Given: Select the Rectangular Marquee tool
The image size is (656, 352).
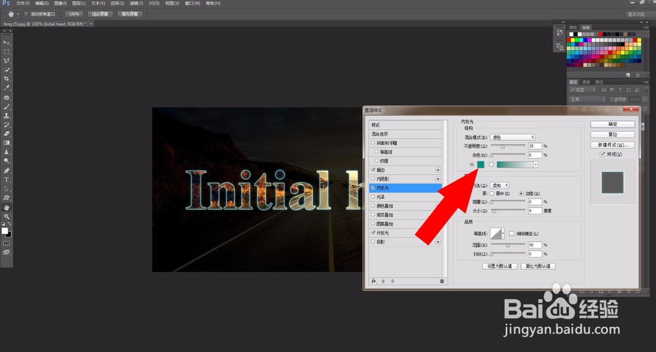Looking at the screenshot, I should pos(7,52).
